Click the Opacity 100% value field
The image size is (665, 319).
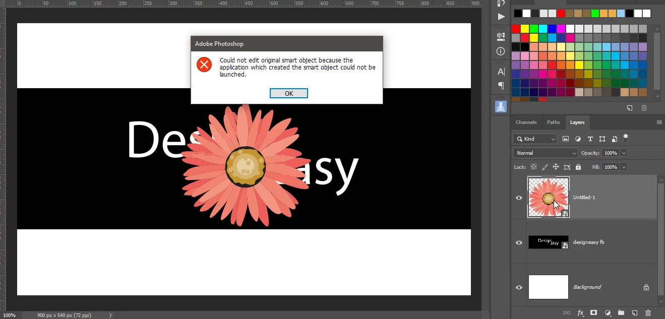point(611,153)
